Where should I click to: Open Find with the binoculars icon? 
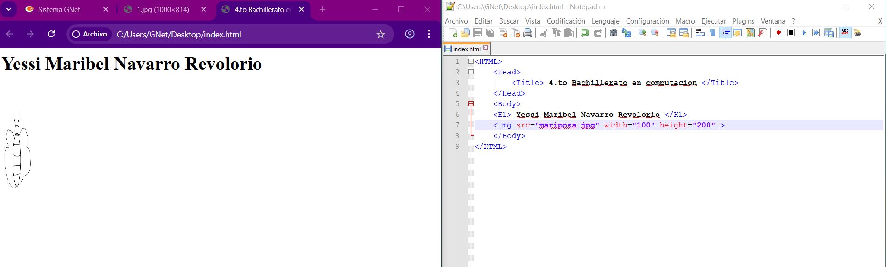[614, 33]
